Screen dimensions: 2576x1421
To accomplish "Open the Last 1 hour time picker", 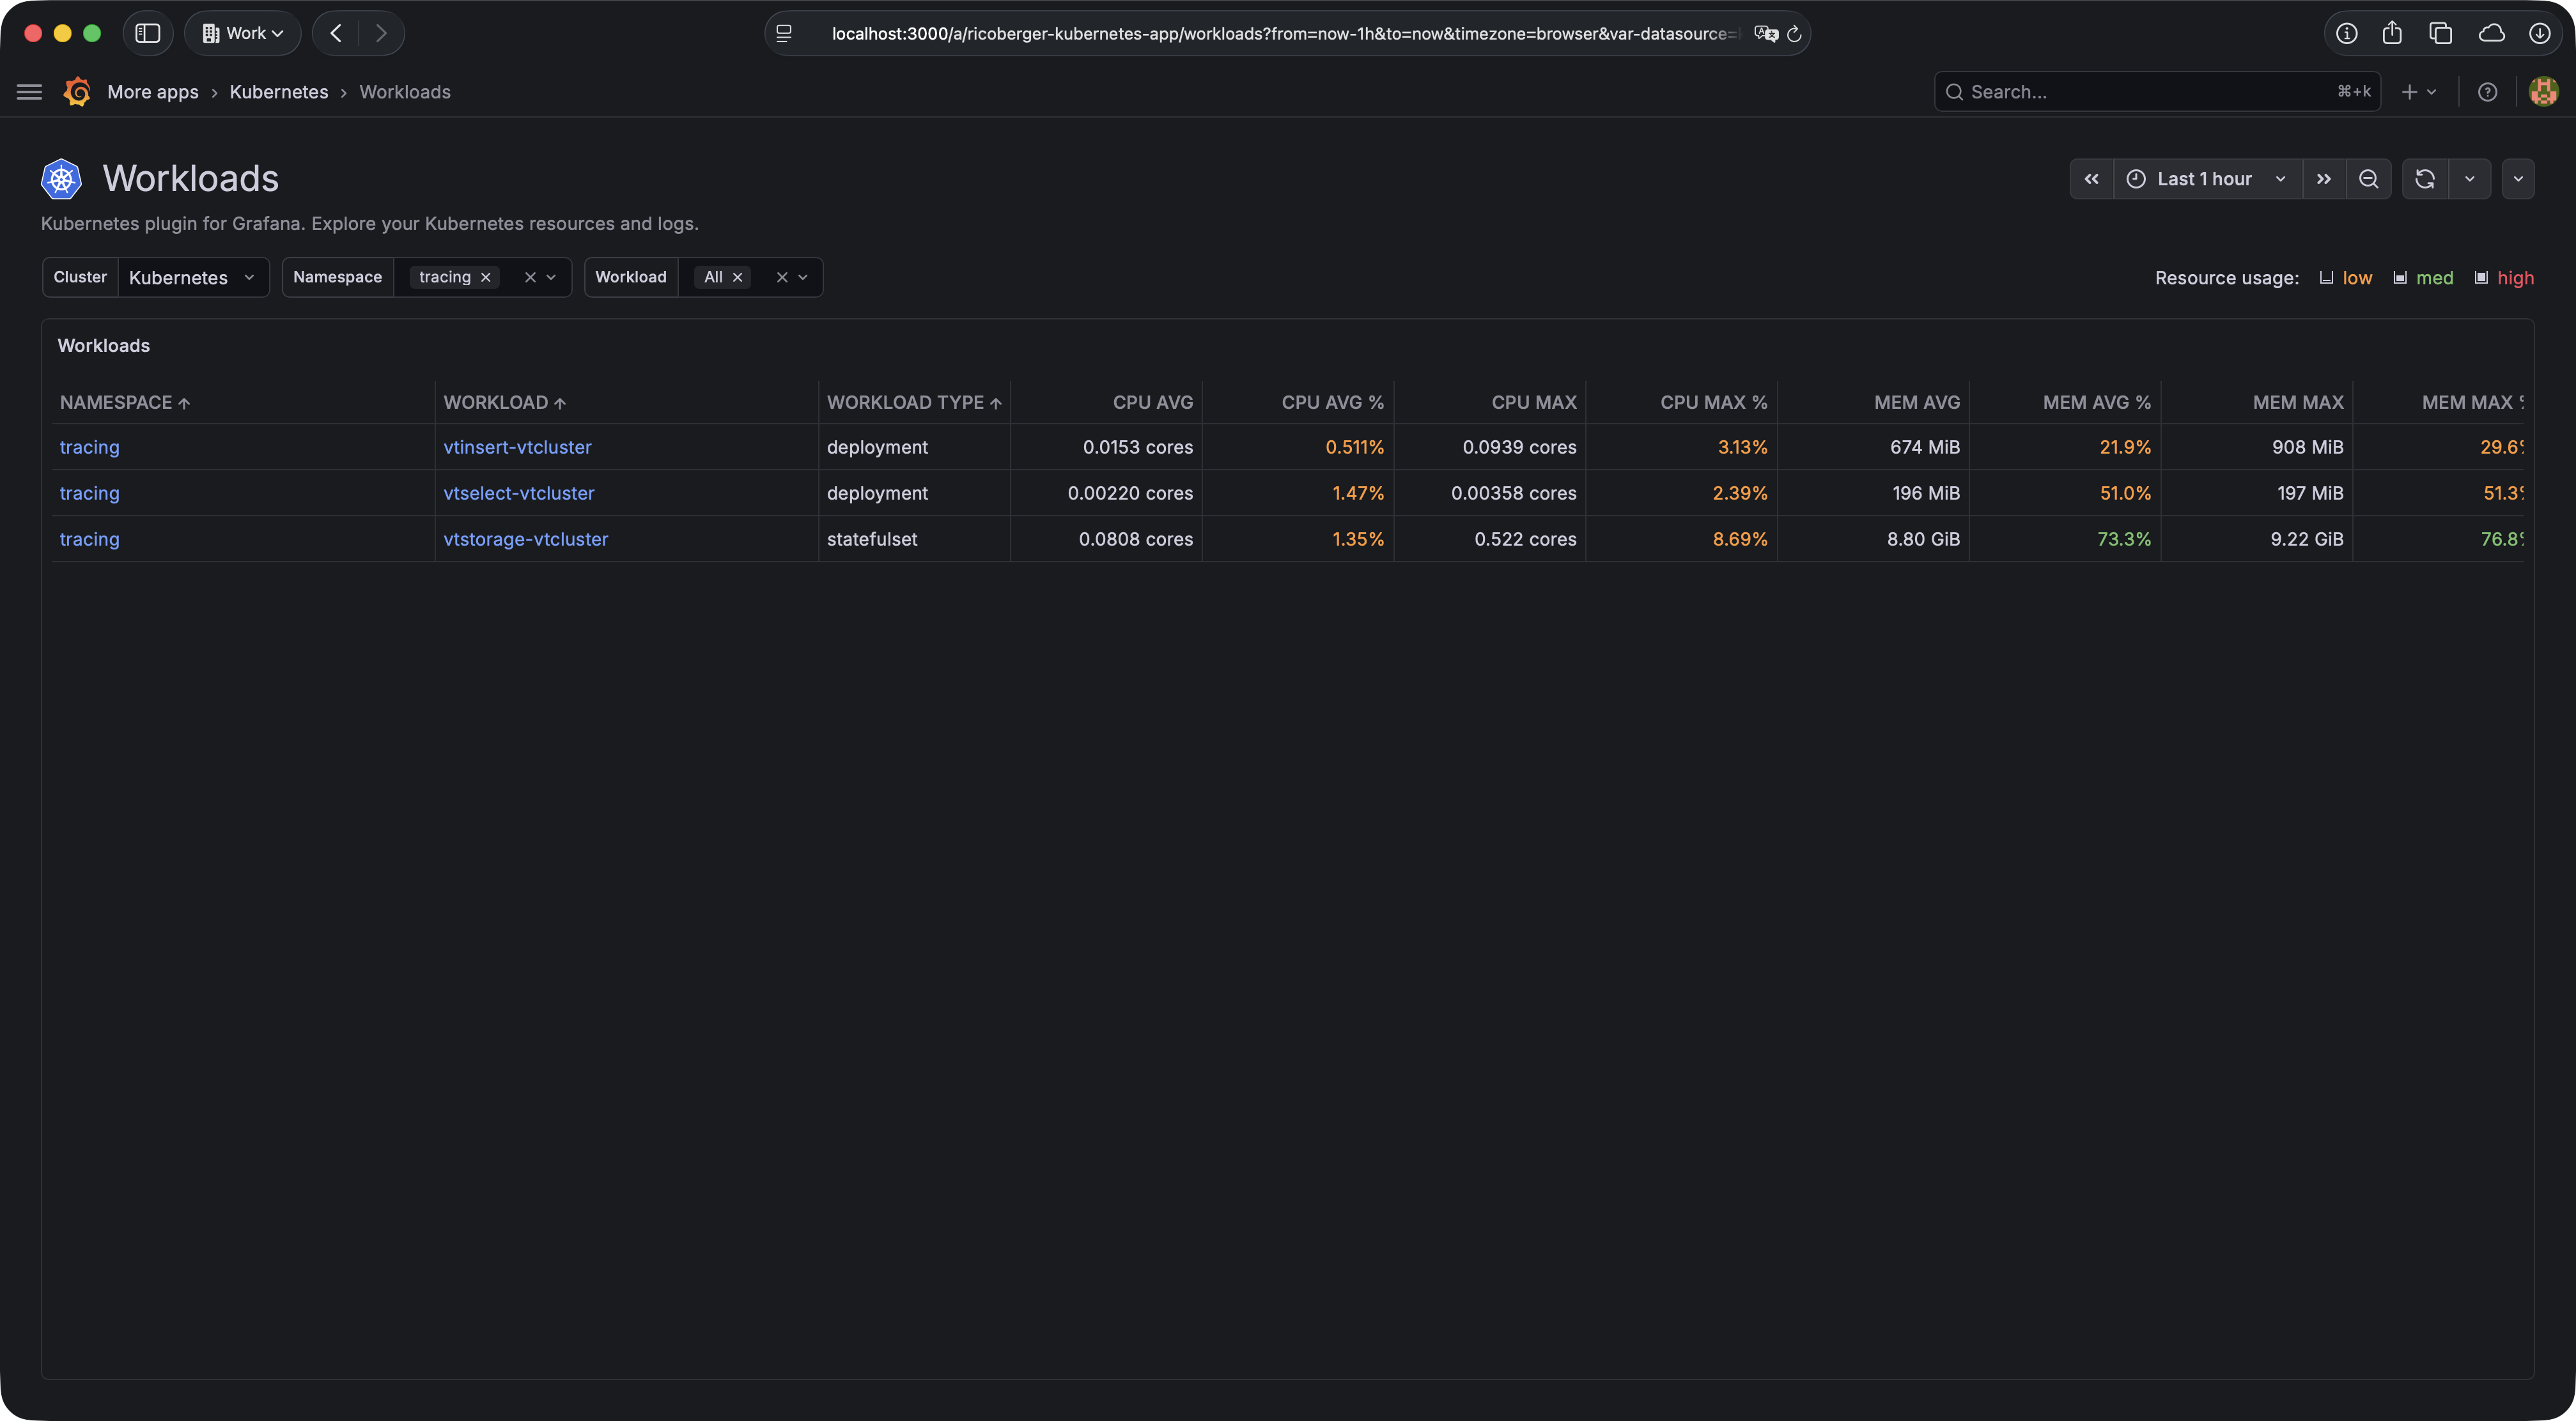I will click(2208, 179).
